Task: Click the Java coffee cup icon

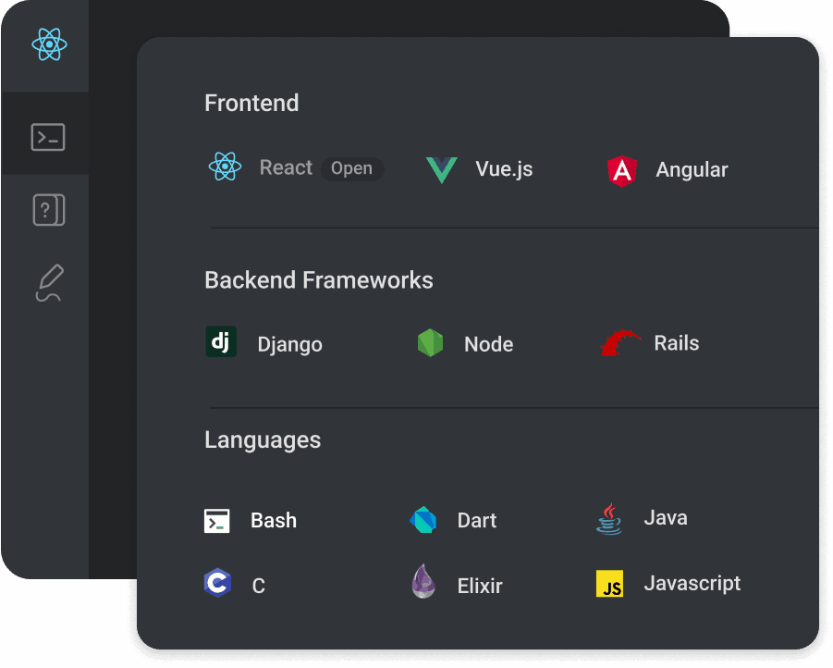Action: 609,518
